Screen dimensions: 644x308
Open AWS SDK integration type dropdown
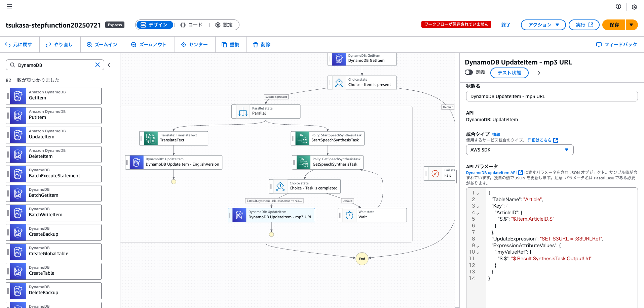tap(520, 150)
